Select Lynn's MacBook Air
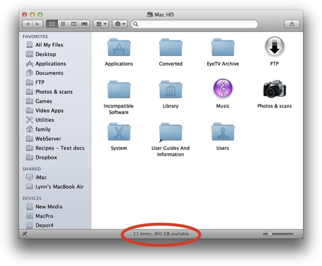 [55, 187]
